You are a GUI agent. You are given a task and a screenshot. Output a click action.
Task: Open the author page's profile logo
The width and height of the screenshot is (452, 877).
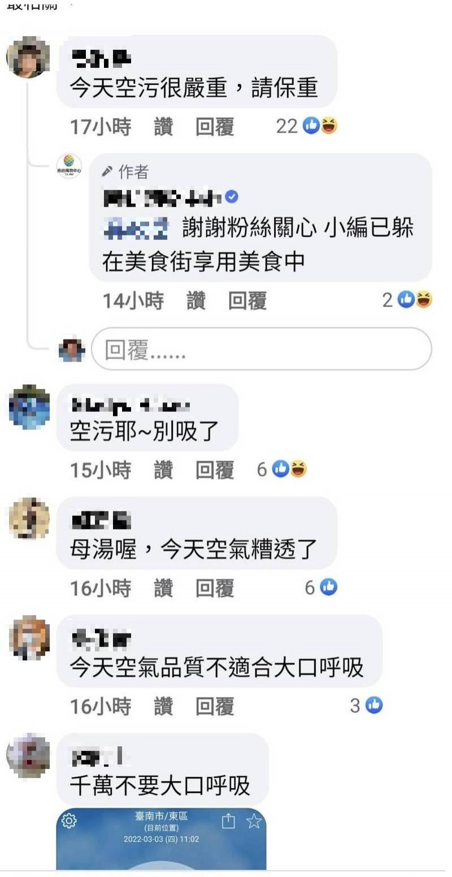[x=69, y=166]
